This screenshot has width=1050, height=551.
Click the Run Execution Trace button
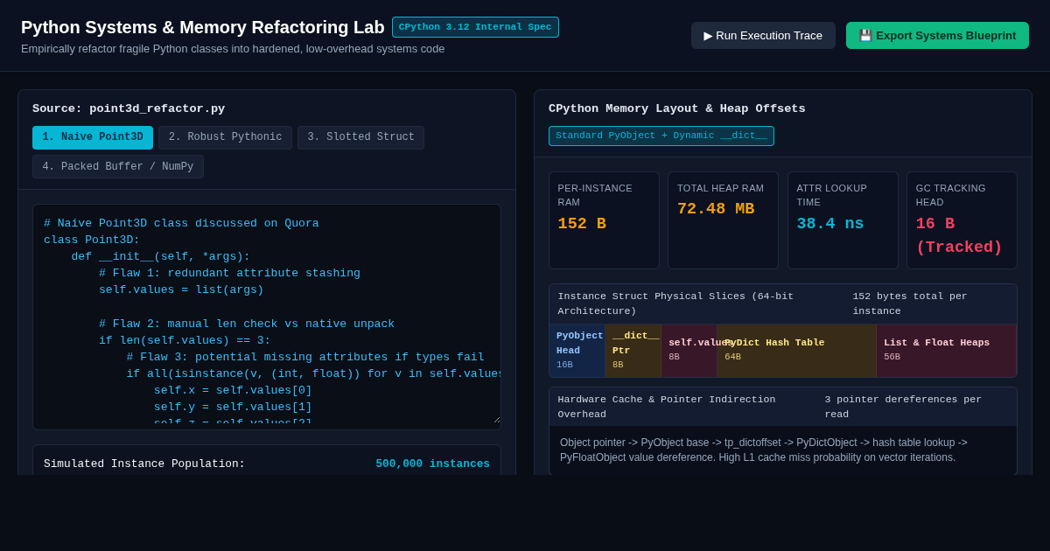click(763, 35)
